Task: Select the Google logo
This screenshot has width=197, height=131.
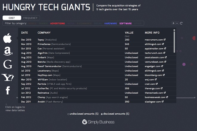Action: coord(8,64)
